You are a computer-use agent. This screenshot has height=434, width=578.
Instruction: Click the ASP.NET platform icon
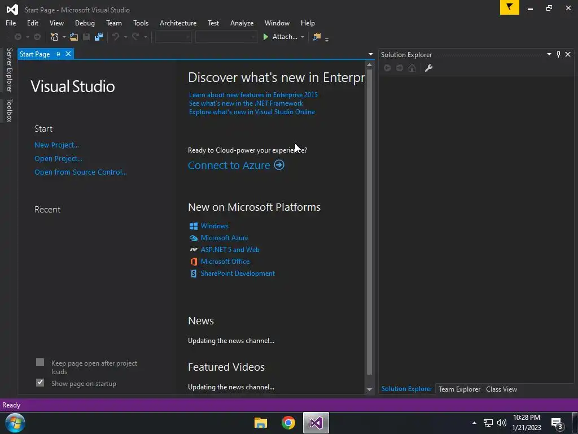click(194, 249)
